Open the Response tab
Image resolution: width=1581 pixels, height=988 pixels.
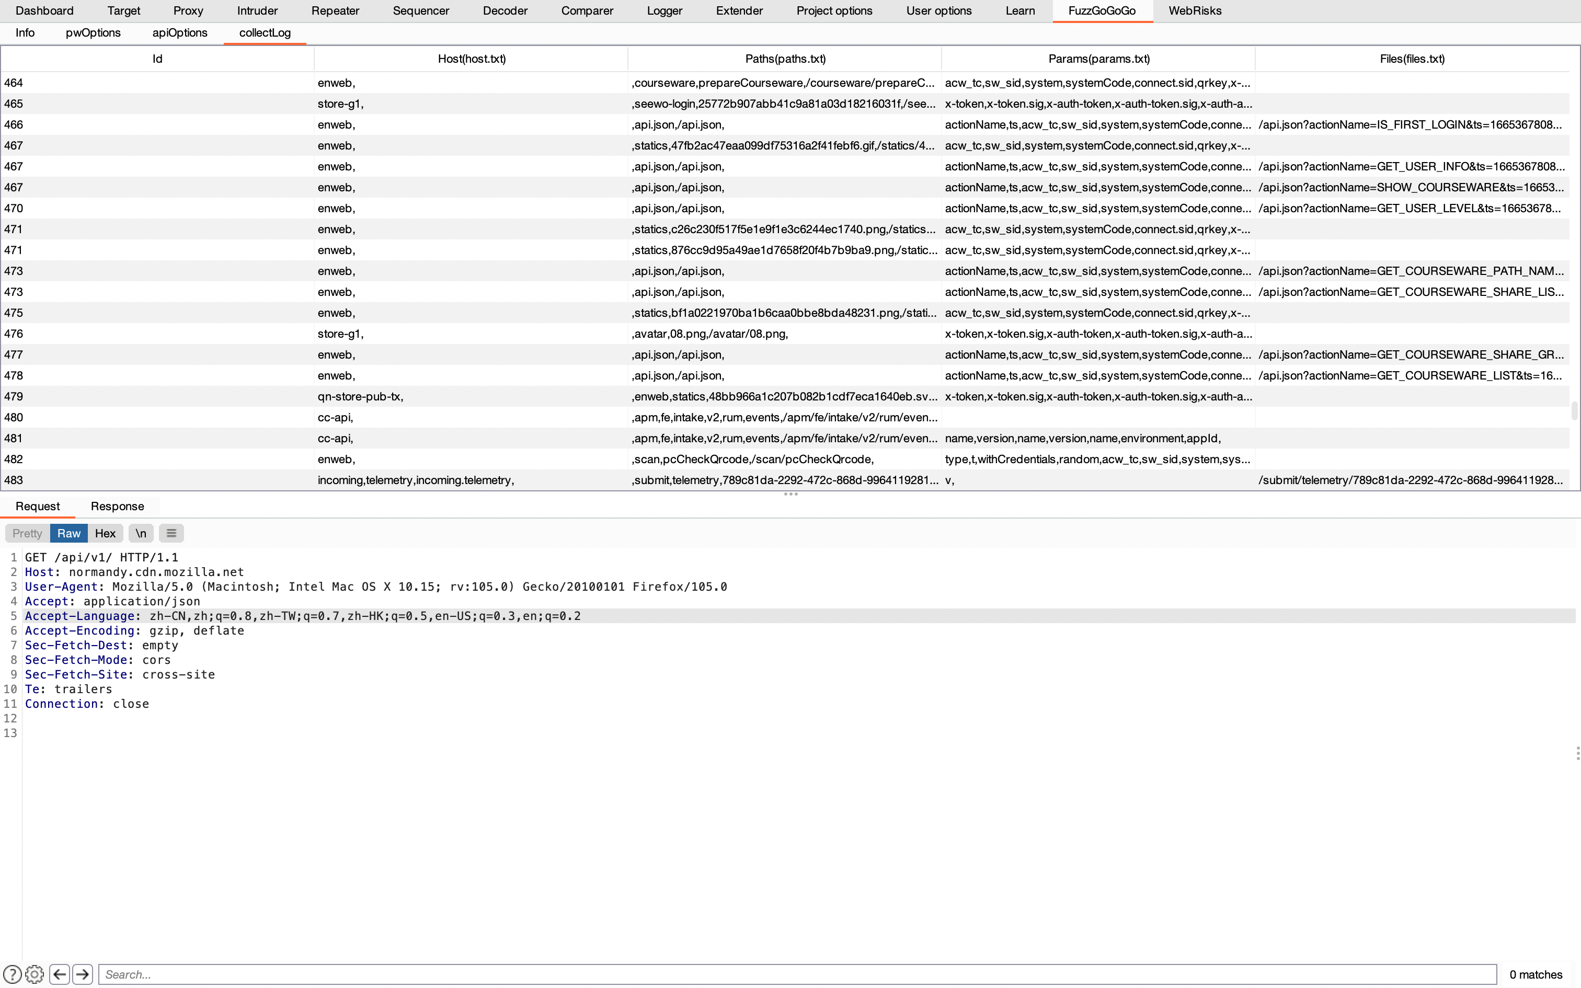tap(117, 507)
